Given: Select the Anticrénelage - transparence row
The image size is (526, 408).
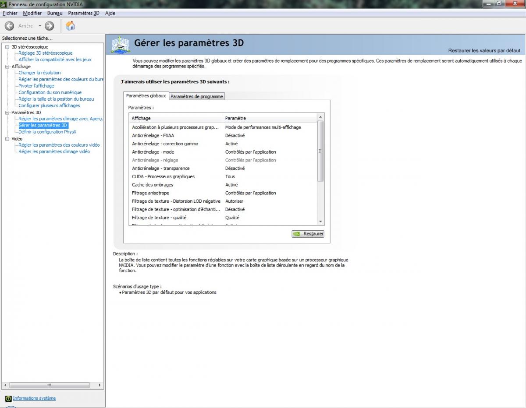Looking at the screenshot, I should (x=223, y=169).
